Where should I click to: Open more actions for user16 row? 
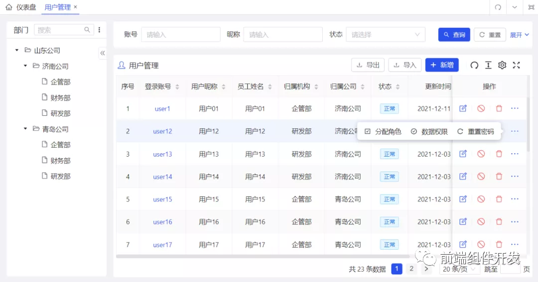point(515,222)
